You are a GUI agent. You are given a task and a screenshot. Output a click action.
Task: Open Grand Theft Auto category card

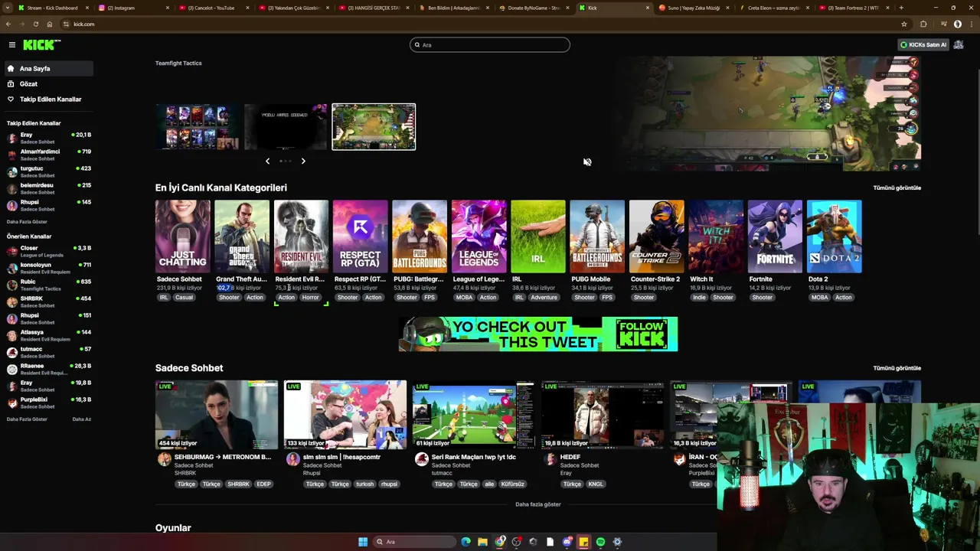pos(242,236)
